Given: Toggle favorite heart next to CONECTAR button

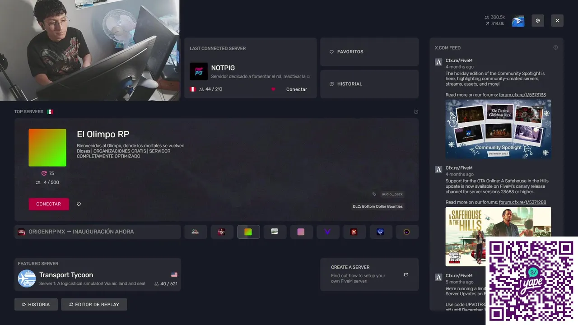Looking at the screenshot, I should (79, 204).
